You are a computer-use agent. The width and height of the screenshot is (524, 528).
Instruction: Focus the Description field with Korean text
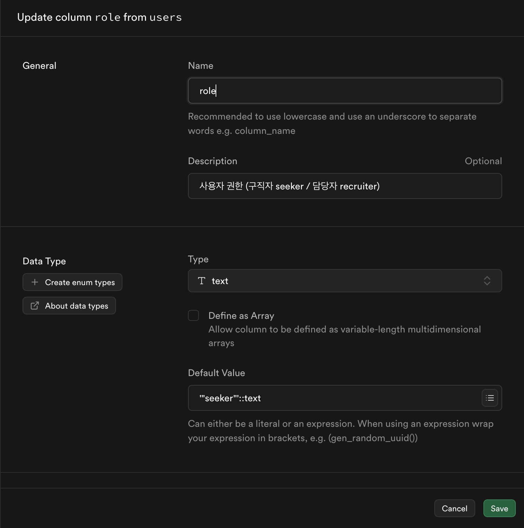pyautogui.click(x=345, y=186)
